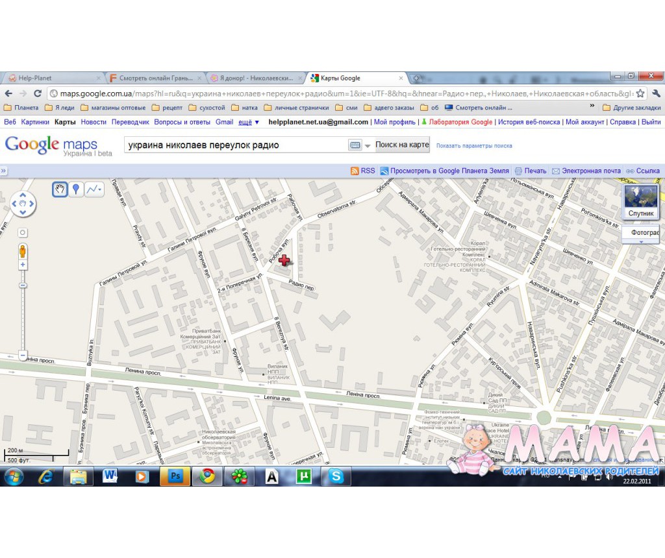Viewport: 665px width, 558px height.
Task: Open Chrome wrench settings menu
Action: pos(656,93)
